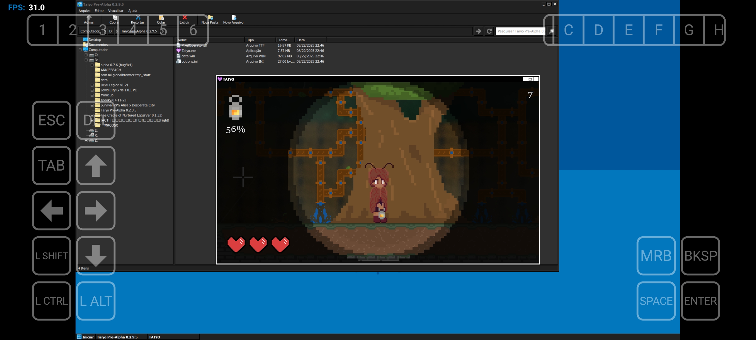Click the go arrow next to address bar

point(478,31)
